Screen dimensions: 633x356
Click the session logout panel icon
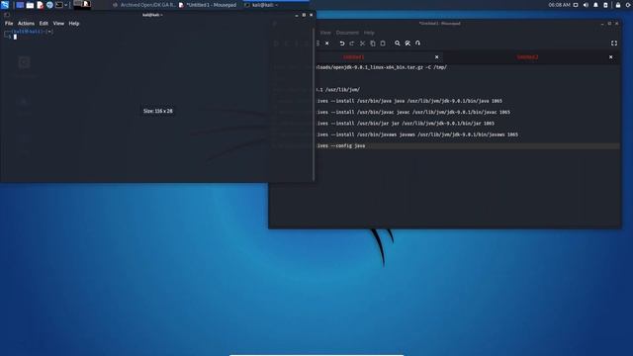point(628,5)
